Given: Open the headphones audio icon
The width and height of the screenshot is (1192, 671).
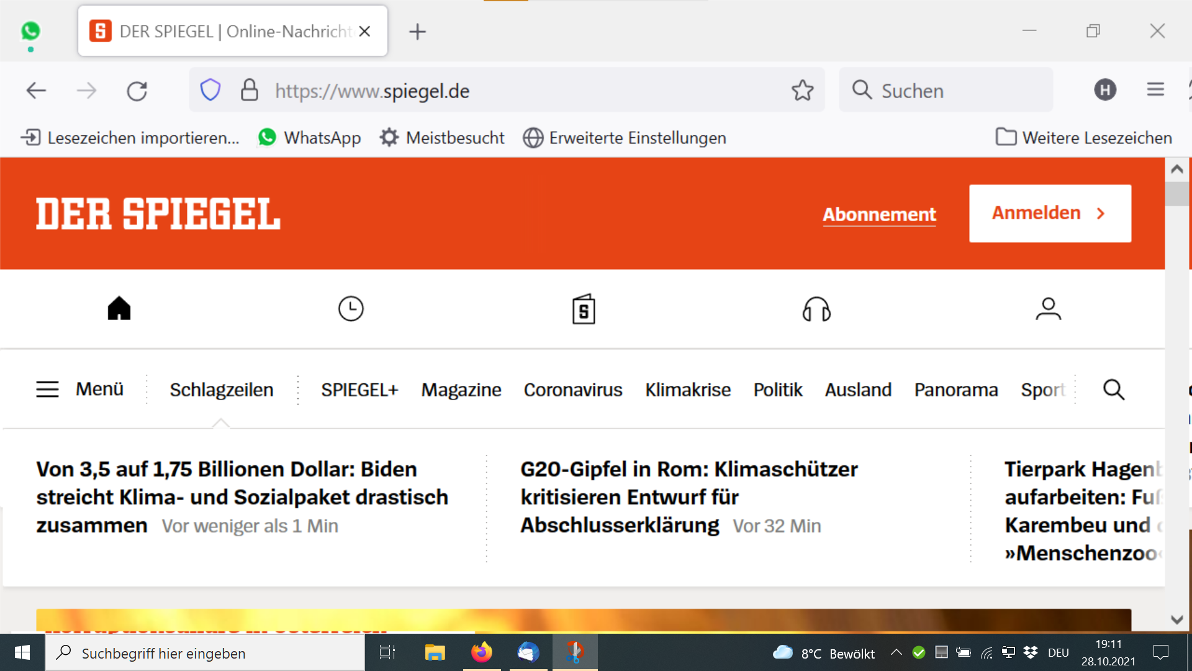Looking at the screenshot, I should [x=816, y=309].
